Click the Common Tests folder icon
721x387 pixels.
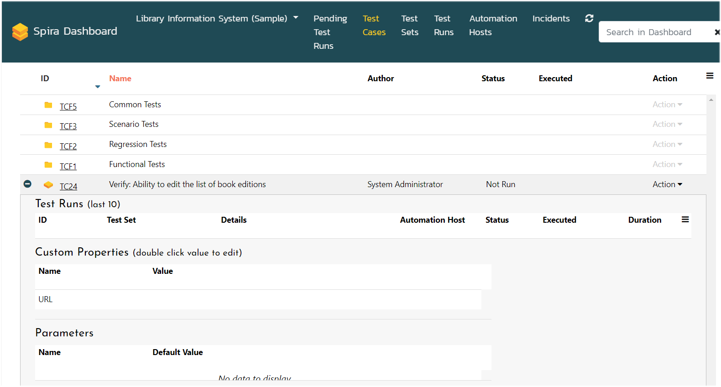(x=48, y=105)
